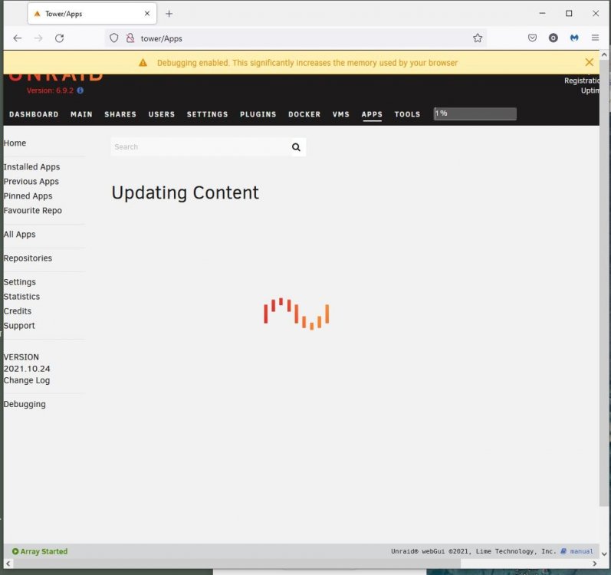Screen dimensions: 611x575
Task: Click the Array Started status text
Action: 44,551
